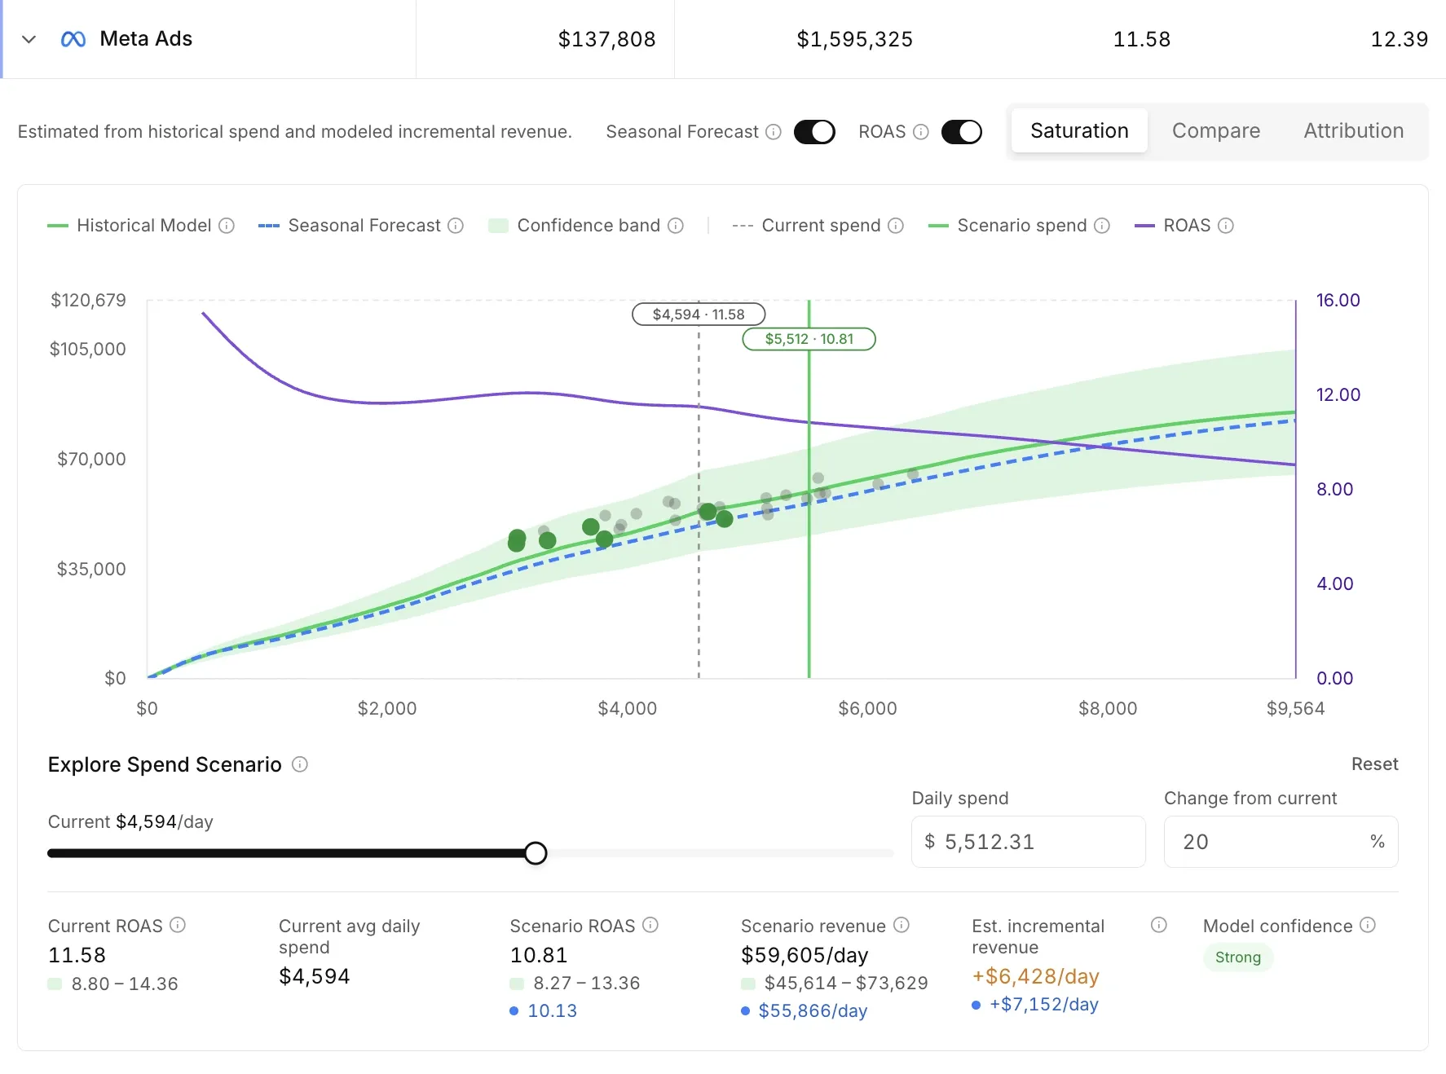Click Confidence band legend info icon
1446x1074 pixels.
pyautogui.click(x=676, y=226)
